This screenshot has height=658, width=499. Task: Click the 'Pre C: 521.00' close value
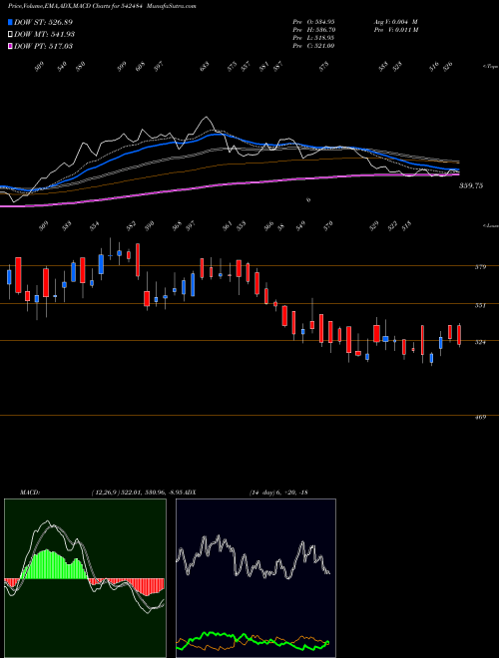coord(313,46)
